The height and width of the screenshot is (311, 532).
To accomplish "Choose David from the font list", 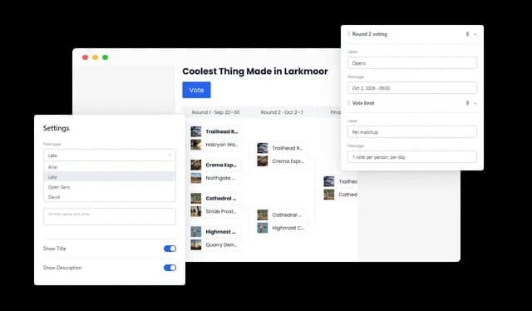I will click(110, 197).
